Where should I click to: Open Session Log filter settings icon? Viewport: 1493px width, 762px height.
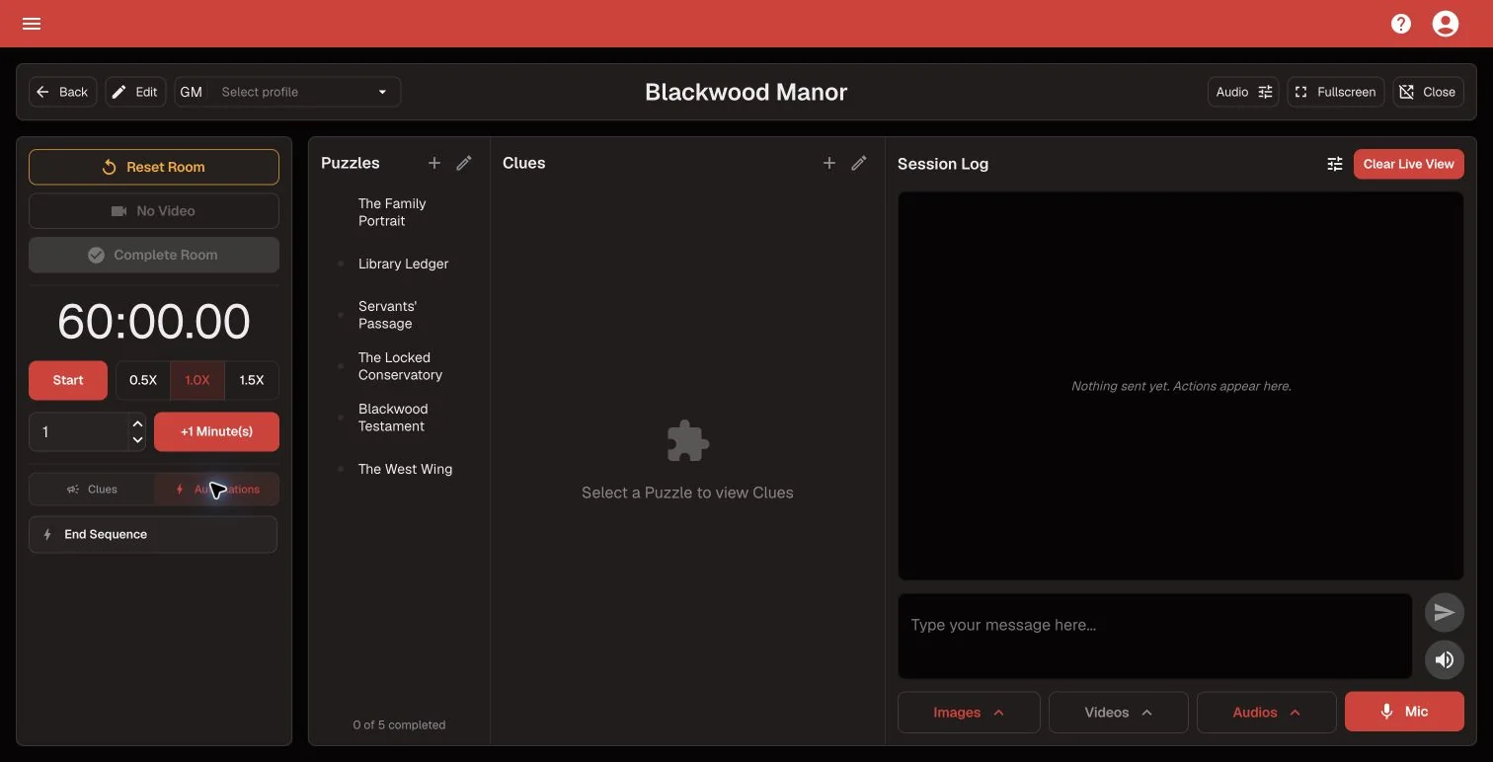(1335, 164)
